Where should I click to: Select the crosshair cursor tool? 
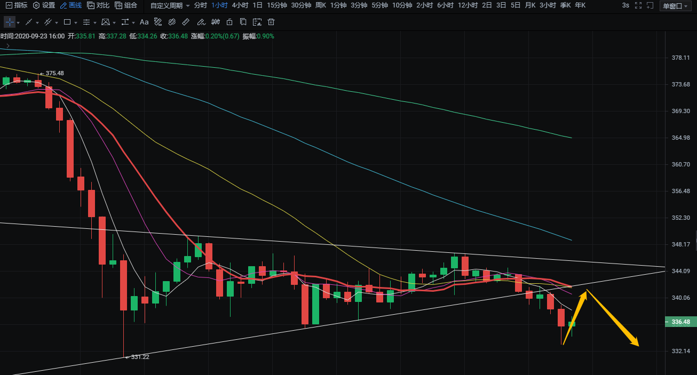click(x=10, y=22)
